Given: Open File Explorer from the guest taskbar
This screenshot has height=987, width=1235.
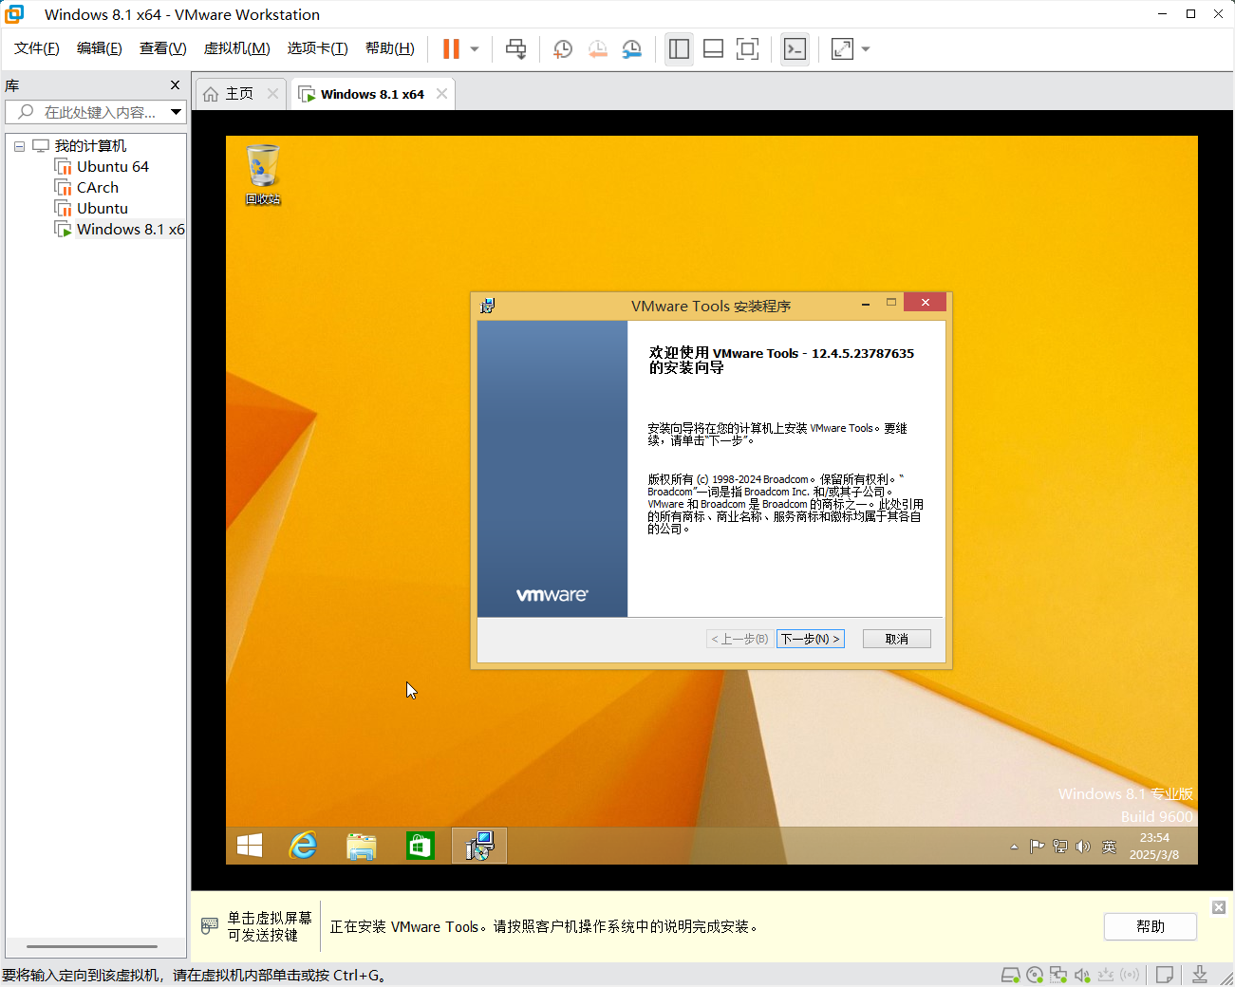Looking at the screenshot, I should [x=362, y=846].
